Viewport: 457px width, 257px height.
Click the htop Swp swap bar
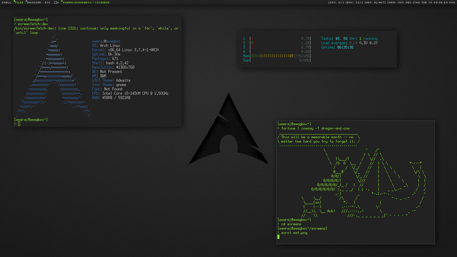(x=280, y=60)
